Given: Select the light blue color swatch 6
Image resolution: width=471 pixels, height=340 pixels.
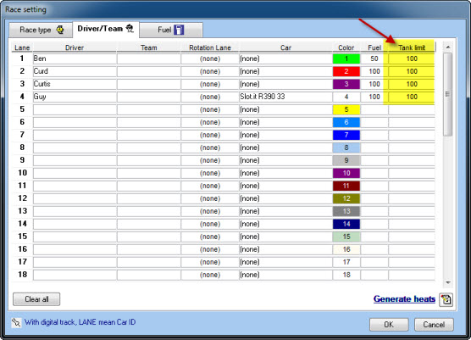Looking at the screenshot, I should click(x=346, y=122).
